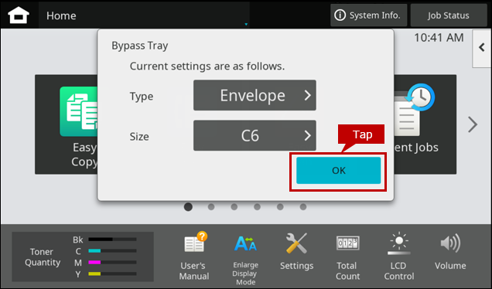Toggle Enlarge Display Mode
The width and height of the screenshot is (492, 289).
[245, 260]
